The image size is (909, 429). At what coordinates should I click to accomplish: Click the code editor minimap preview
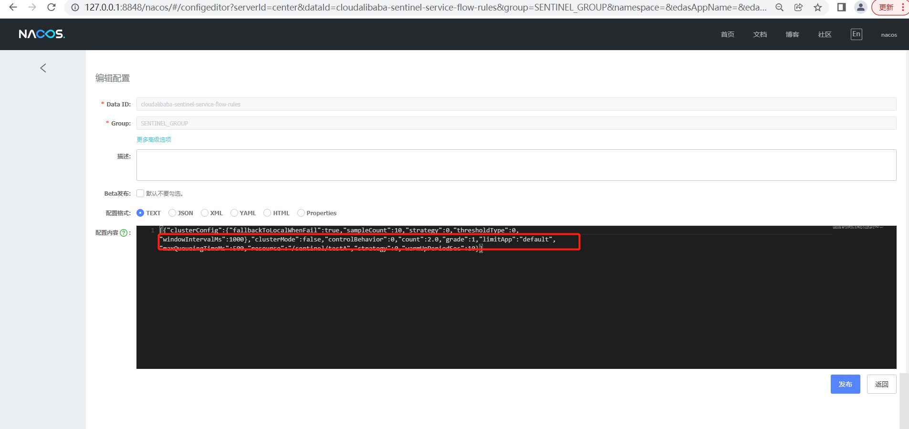click(x=858, y=227)
